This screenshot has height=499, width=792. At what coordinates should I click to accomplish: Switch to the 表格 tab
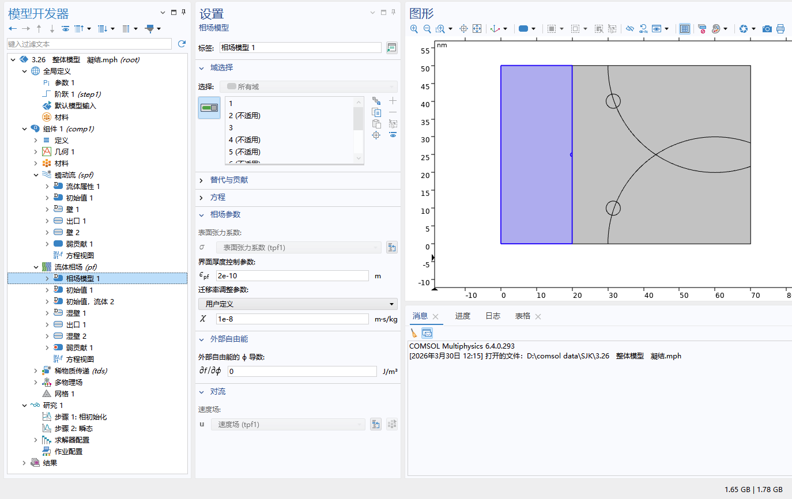(x=523, y=316)
